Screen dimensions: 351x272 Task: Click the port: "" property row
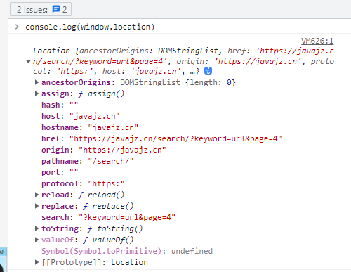[x=60, y=172]
